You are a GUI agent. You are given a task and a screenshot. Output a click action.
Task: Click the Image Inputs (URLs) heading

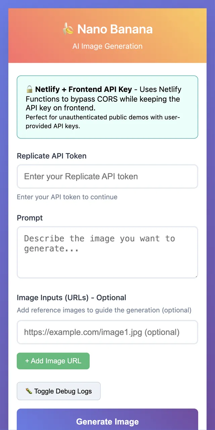coord(72,297)
